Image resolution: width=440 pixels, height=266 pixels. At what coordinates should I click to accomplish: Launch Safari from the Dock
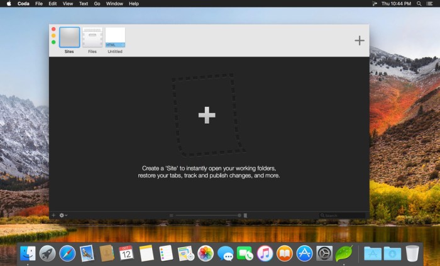(x=67, y=253)
